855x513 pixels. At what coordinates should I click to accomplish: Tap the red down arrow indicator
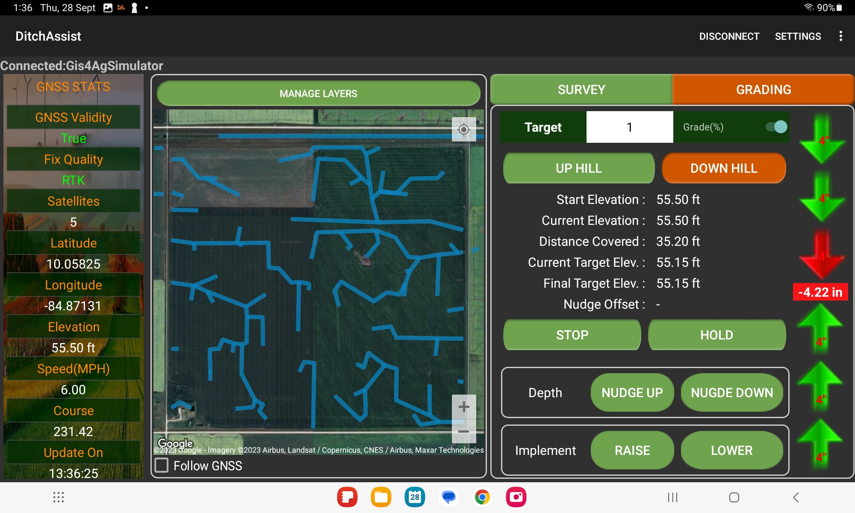(x=822, y=255)
